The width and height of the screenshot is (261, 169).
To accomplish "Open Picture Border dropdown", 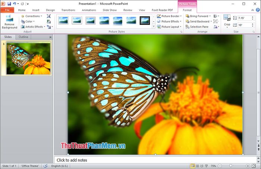I will click(x=169, y=16).
